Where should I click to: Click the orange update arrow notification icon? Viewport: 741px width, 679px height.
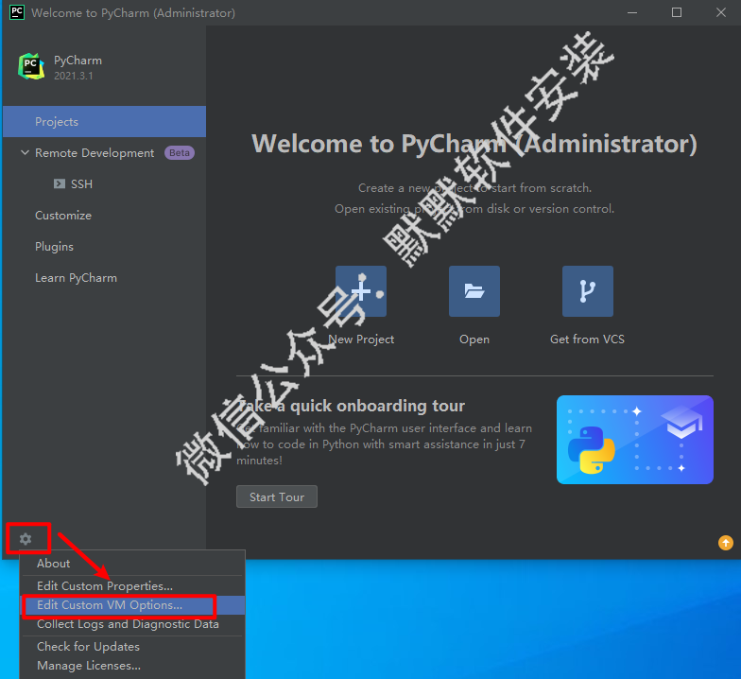tap(726, 543)
